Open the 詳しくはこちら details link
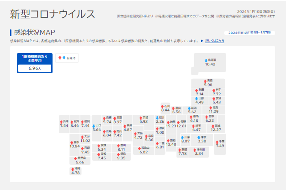The height and width of the screenshot is (190, 286). pyautogui.click(x=214, y=41)
